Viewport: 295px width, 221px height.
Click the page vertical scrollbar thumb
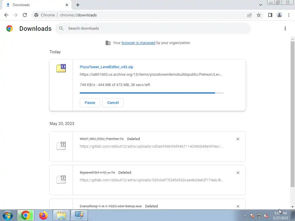pos(292,114)
